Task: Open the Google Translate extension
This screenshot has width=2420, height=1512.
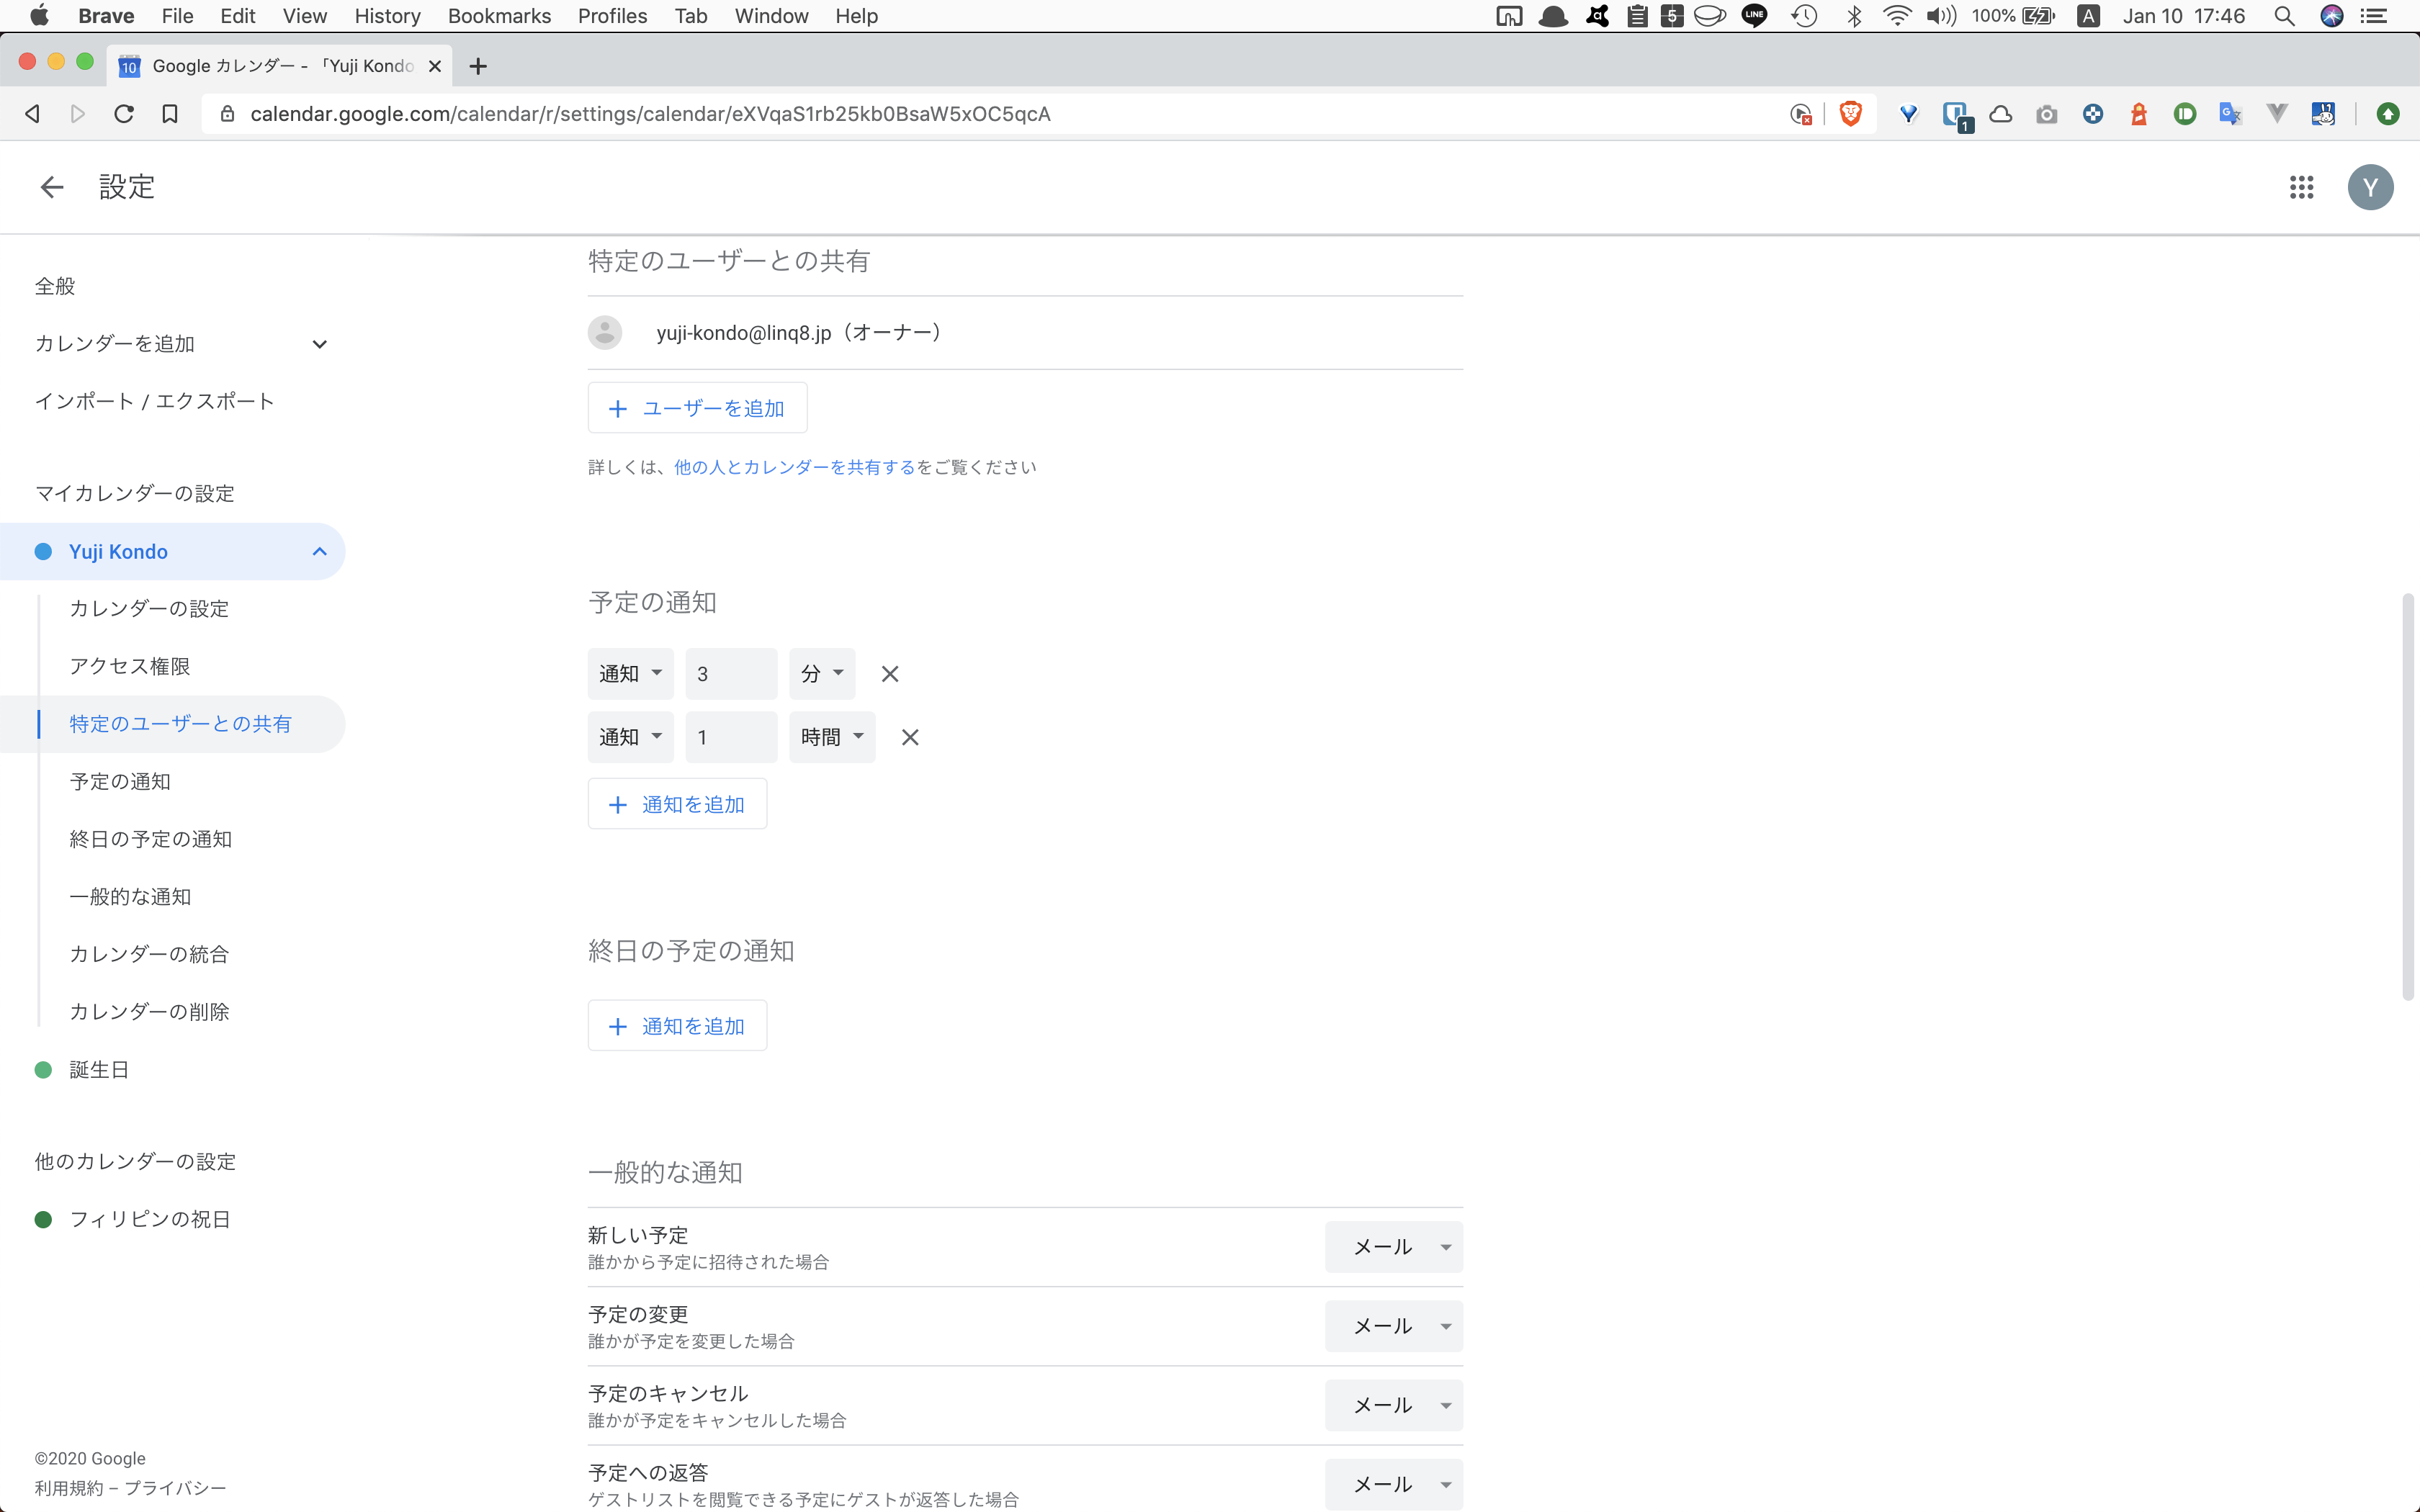Action: click(2230, 113)
